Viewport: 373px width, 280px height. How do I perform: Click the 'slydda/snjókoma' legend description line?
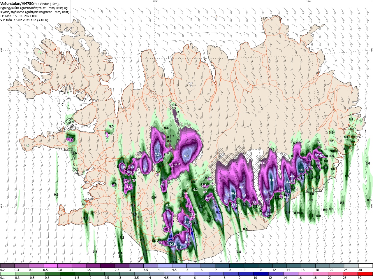34,12
